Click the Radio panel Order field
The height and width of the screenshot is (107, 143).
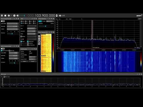pos(32,34)
